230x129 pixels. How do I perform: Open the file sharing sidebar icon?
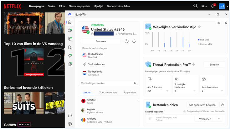[70, 47]
